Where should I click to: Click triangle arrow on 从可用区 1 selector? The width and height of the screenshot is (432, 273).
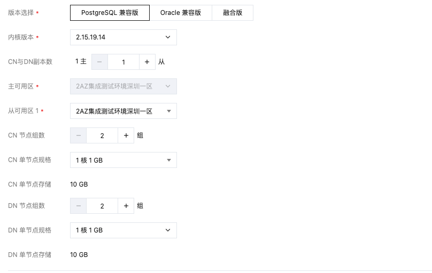pos(168,111)
